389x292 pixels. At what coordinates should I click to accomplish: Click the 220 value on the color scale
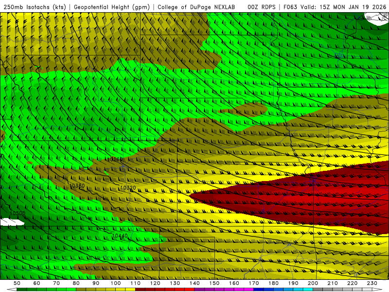point(352,283)
